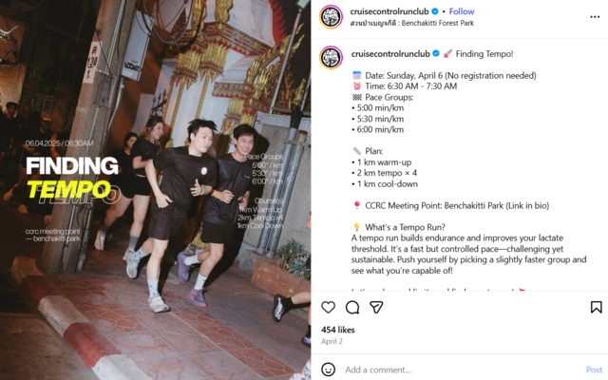Viewport: 608px width, 380px height.
Task: Open the three-dot more options menu
Action: tap(595, 17)
